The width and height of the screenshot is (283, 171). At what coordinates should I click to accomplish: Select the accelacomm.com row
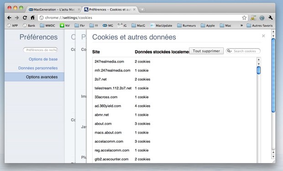(x=174, y=141)
